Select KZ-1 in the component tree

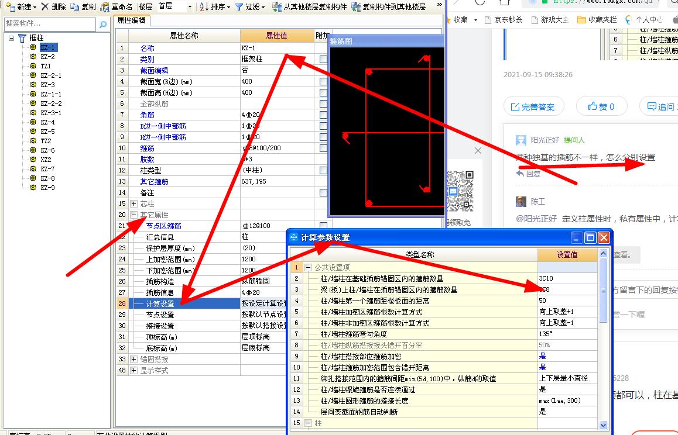pos(47,47)
